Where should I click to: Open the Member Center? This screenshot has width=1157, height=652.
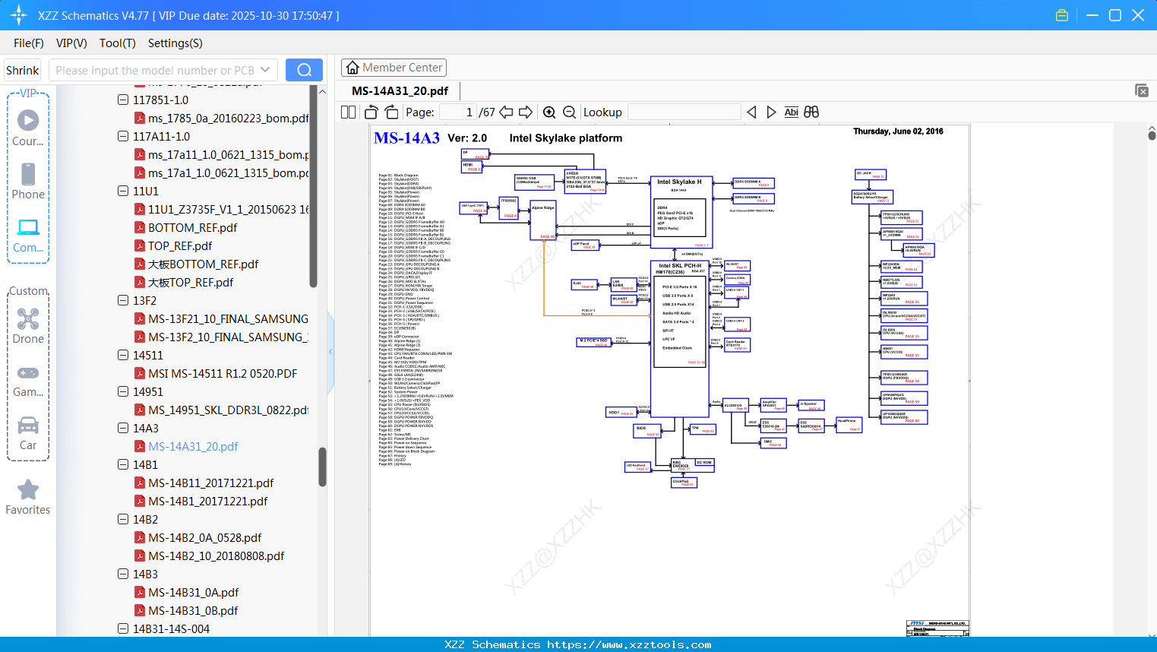pyautogui.click(x=394, y=68)
